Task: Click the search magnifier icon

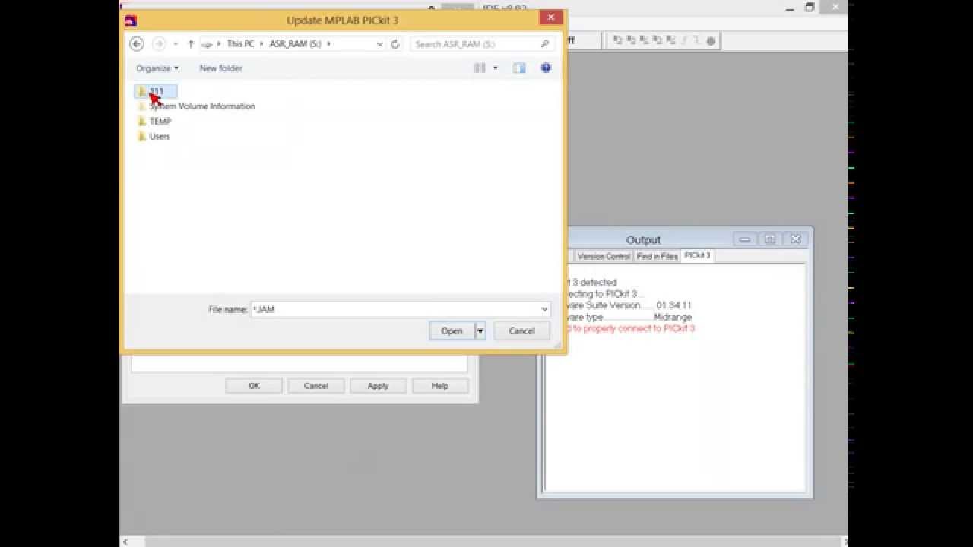Action: point(544,44)
